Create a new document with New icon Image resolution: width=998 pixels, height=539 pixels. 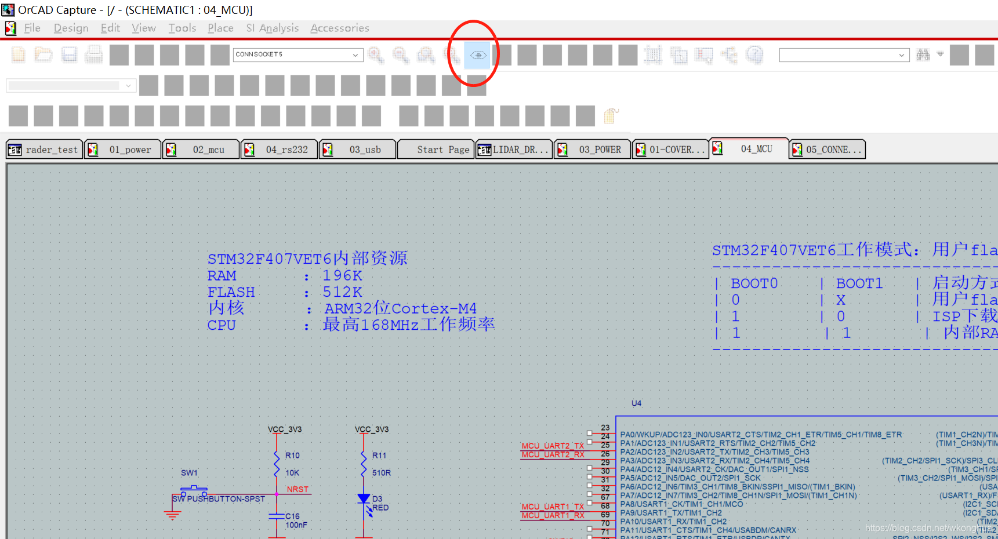click(x=19, y=55)
